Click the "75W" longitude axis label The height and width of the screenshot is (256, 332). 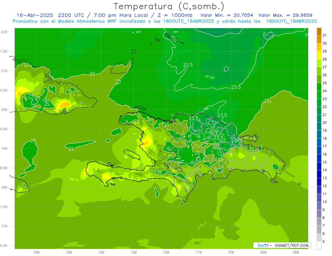69,252
